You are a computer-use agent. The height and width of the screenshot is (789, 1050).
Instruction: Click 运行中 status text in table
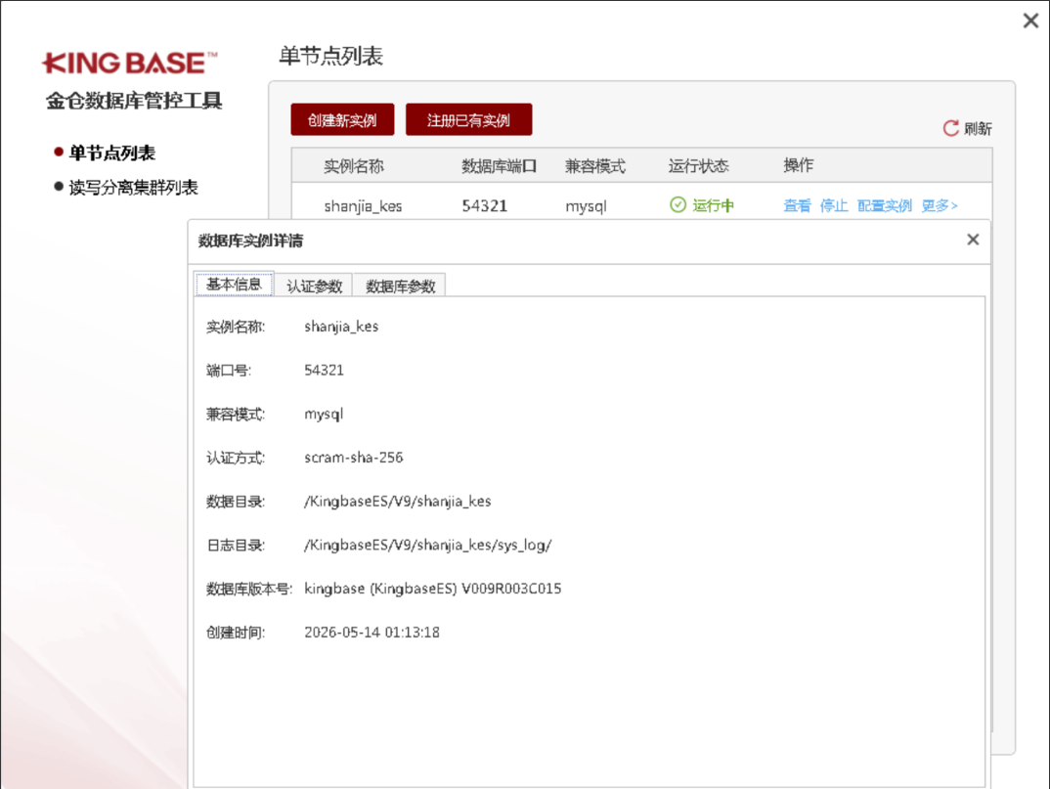pos(713,205)
